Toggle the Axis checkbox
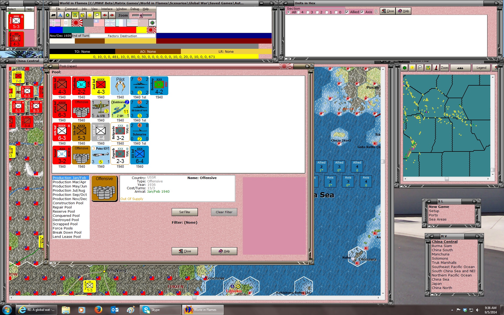Image resolution: width=504 pixels, height=315 pixels. coord(362,12)
